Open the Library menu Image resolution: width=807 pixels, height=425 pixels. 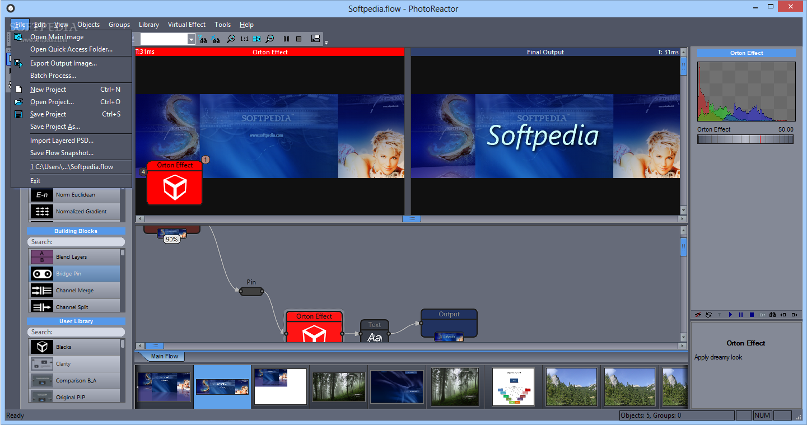pyautogui.click(x=149, y=25)
